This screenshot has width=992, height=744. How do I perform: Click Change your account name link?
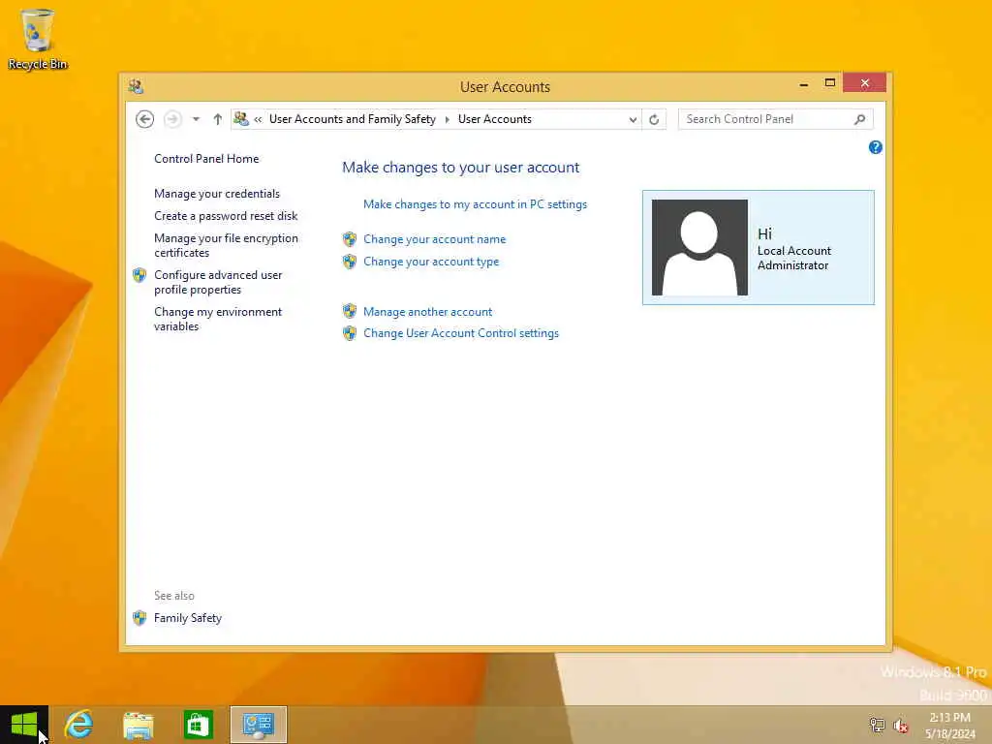click(x=435, y=239)
